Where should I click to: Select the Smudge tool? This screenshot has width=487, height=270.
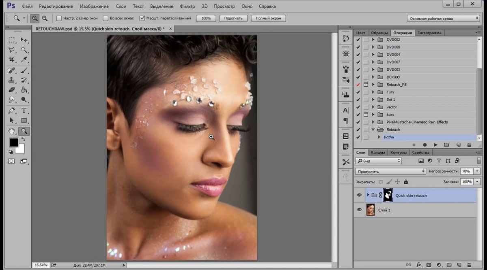(12, 100)
